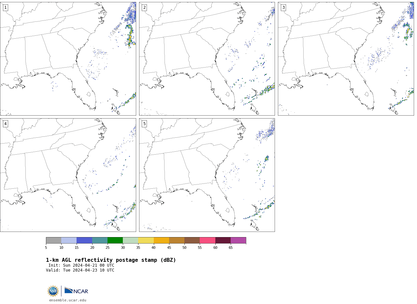The height and width of the screenshot is (304, 417).
Task: Click the dark green 25-30 dBZ swatch
Action: tap(115, 240)
